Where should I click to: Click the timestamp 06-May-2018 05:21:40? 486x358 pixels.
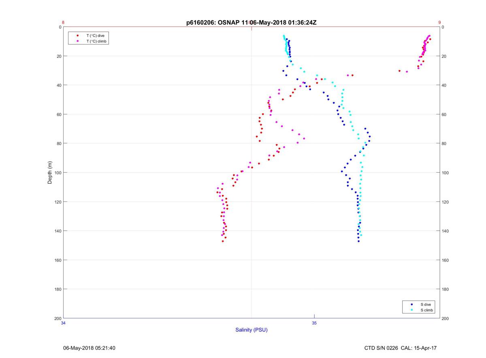click(x=90, y=348)
